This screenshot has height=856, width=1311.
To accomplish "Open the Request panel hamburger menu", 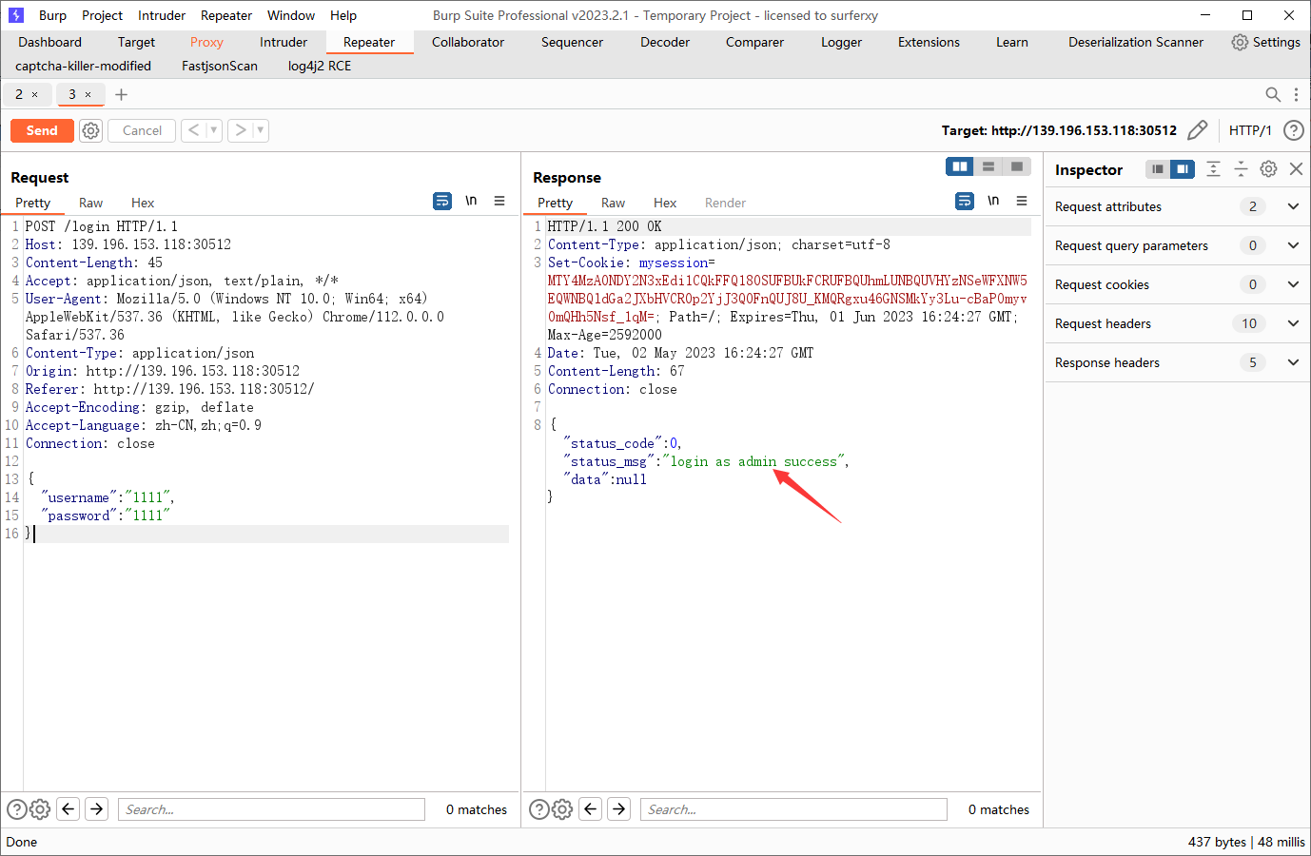I will tap(499, 201).
